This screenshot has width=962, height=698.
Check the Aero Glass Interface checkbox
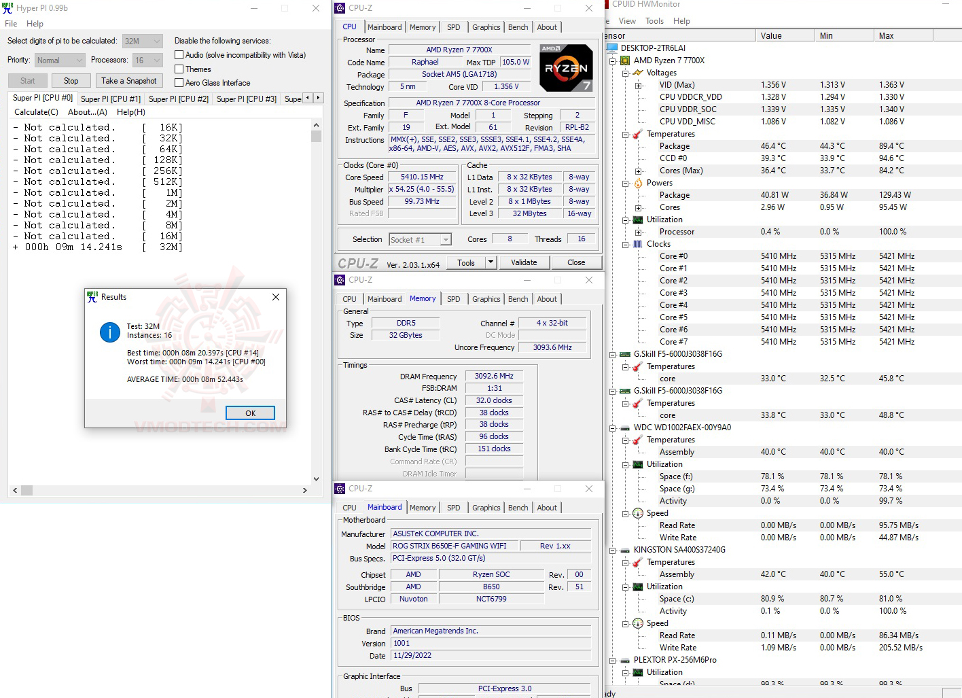pos(179,83)
